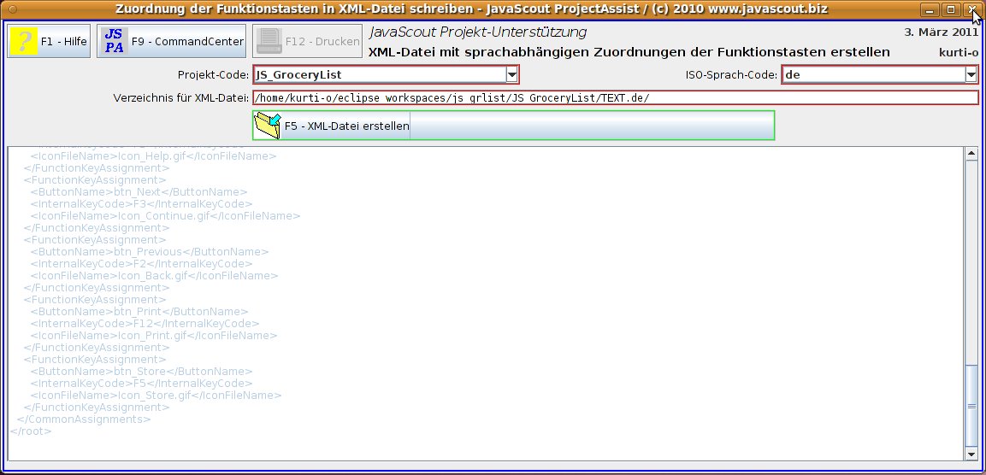Image resolution: width=986 pixels, height=475 pixels.
Task: Click the scrollbar up arrow in XML view
Action: [971, 155]
